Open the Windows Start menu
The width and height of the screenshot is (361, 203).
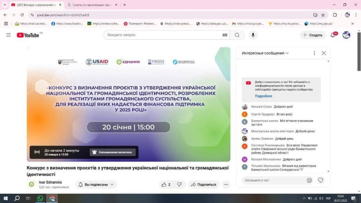click(x=6, y=198)
